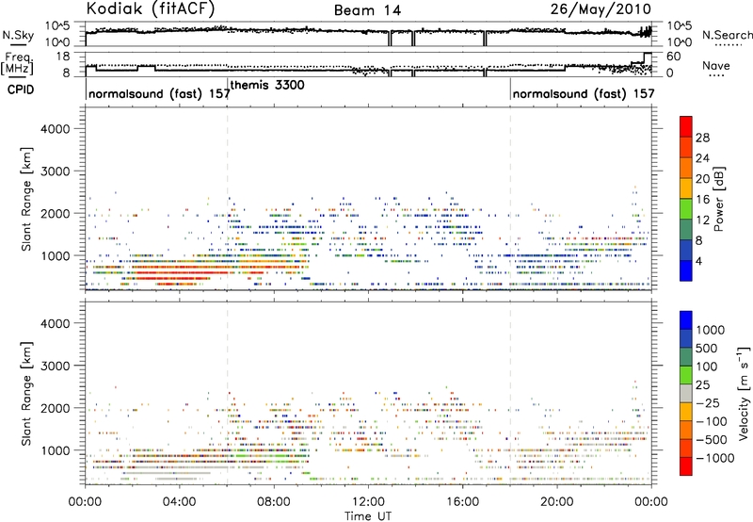Click the dashed 18:00 marker in velocity panel
The width and height of the screenshot is (753, 522).
[510, 393]
